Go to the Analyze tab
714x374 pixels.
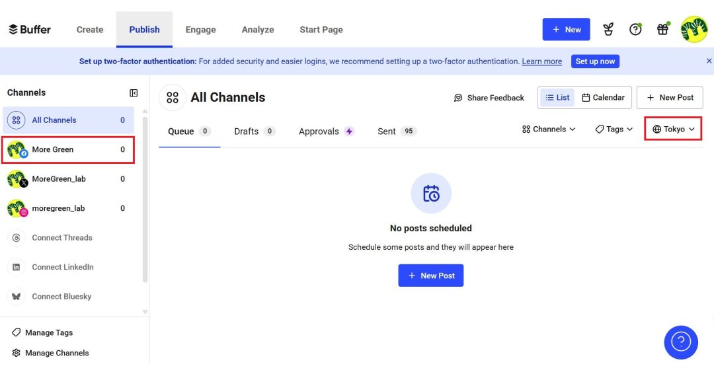[258, 30]
